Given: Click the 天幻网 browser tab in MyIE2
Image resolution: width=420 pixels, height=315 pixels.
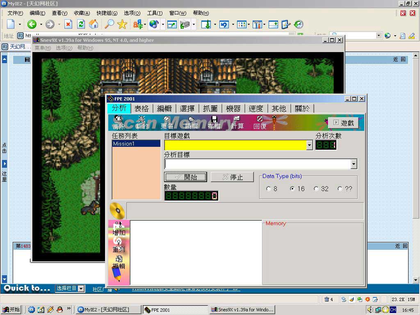Looking at the screenshot, I should [16, 47].
